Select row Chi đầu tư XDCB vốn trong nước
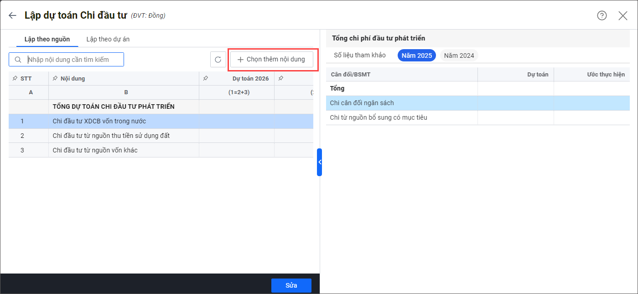The image size is (638, 294). tap(99, 121)
